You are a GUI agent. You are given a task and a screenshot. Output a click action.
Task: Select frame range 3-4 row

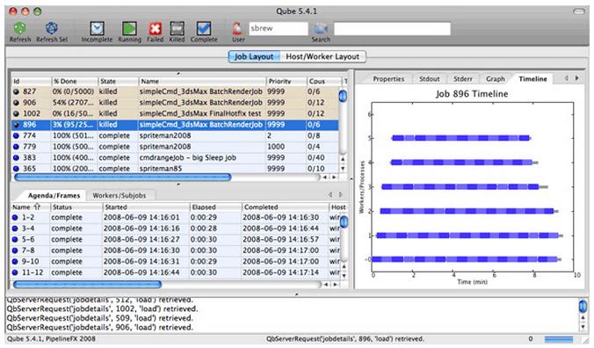pos(175,228)
